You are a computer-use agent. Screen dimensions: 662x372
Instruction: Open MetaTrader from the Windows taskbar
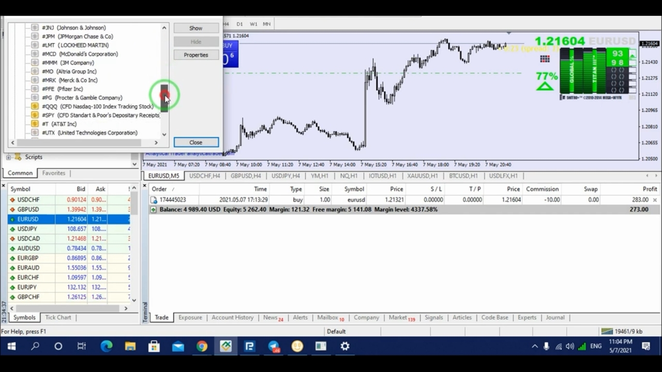(225, 346)
